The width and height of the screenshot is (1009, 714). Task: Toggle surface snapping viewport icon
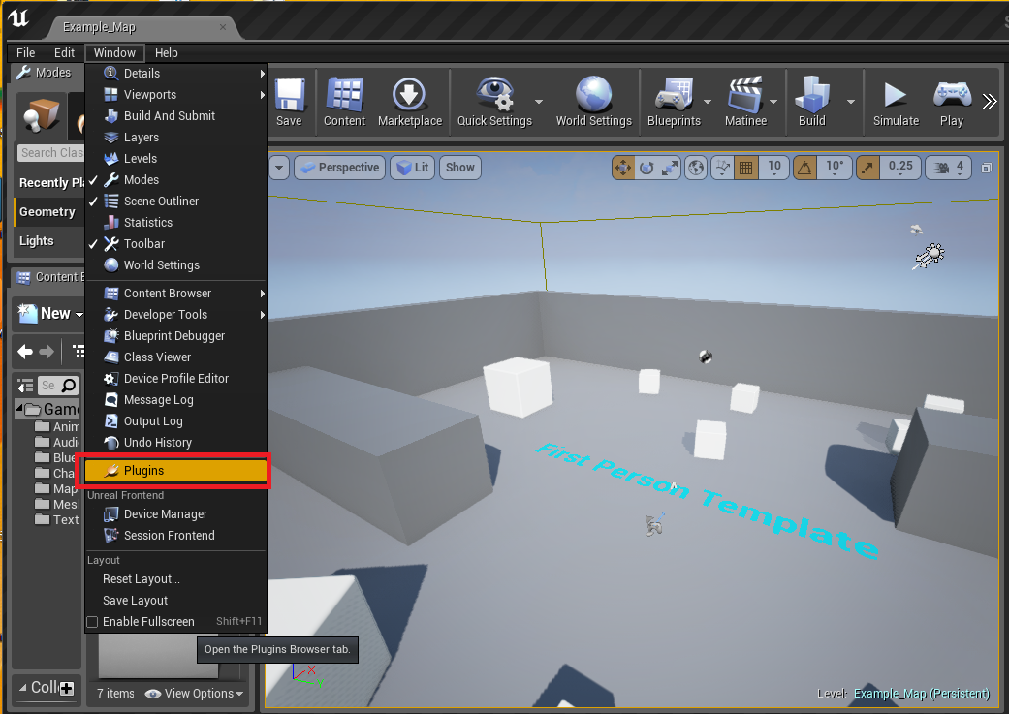click(723, 168)
